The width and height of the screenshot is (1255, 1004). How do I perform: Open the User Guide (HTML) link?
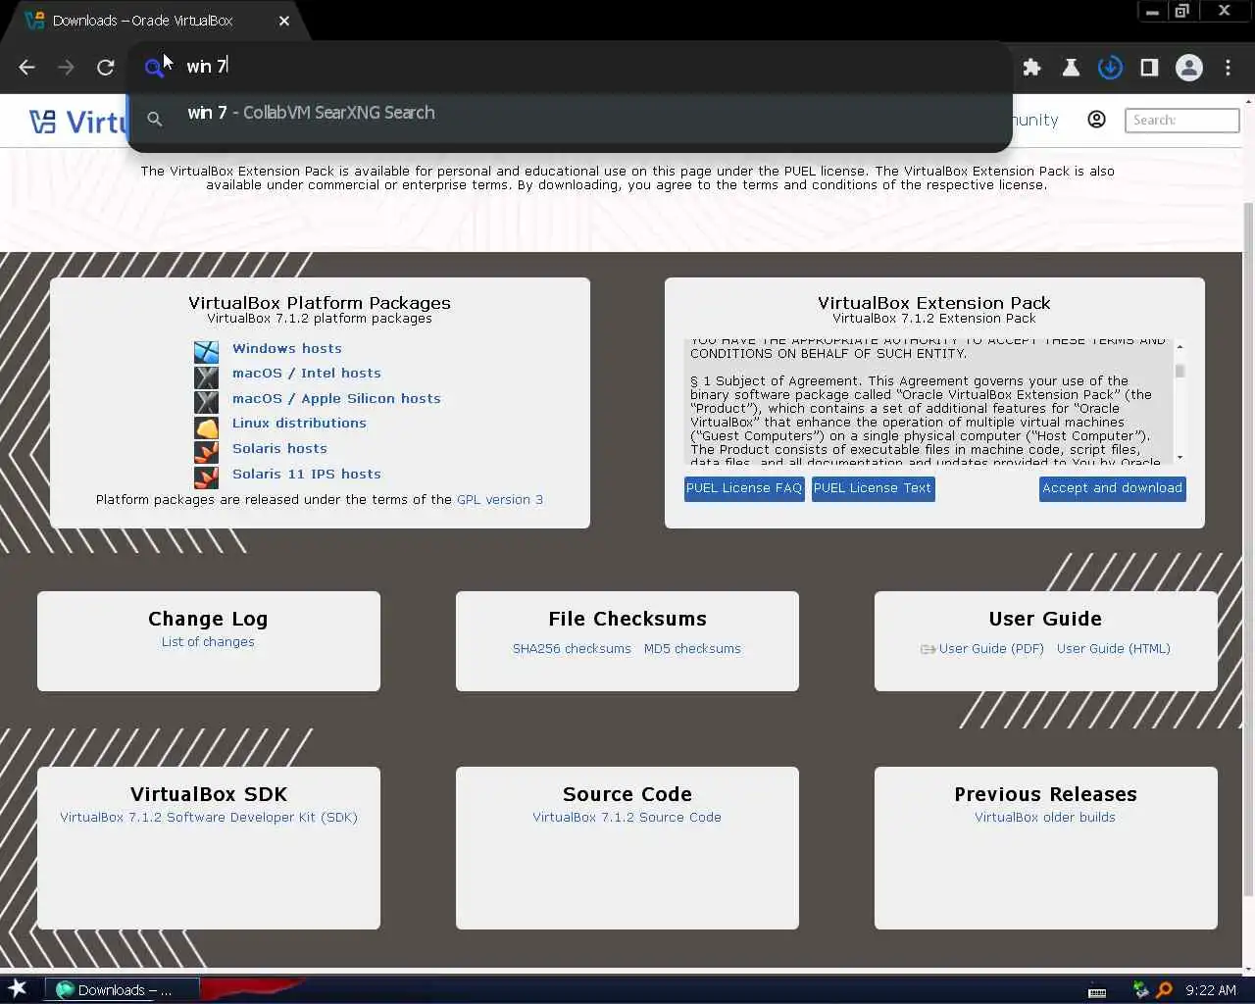click(1114, 648)
